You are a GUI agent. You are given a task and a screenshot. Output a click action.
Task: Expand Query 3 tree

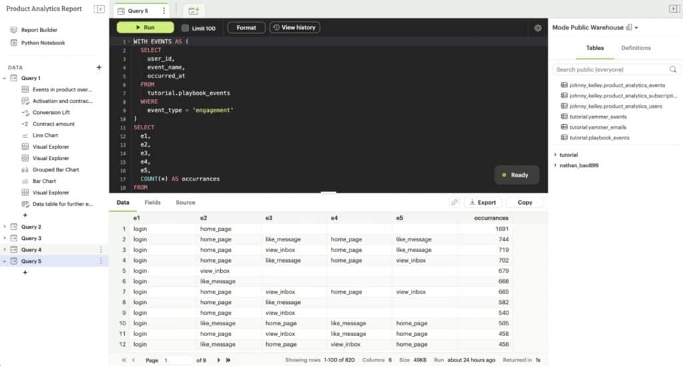tap(5, 239)
